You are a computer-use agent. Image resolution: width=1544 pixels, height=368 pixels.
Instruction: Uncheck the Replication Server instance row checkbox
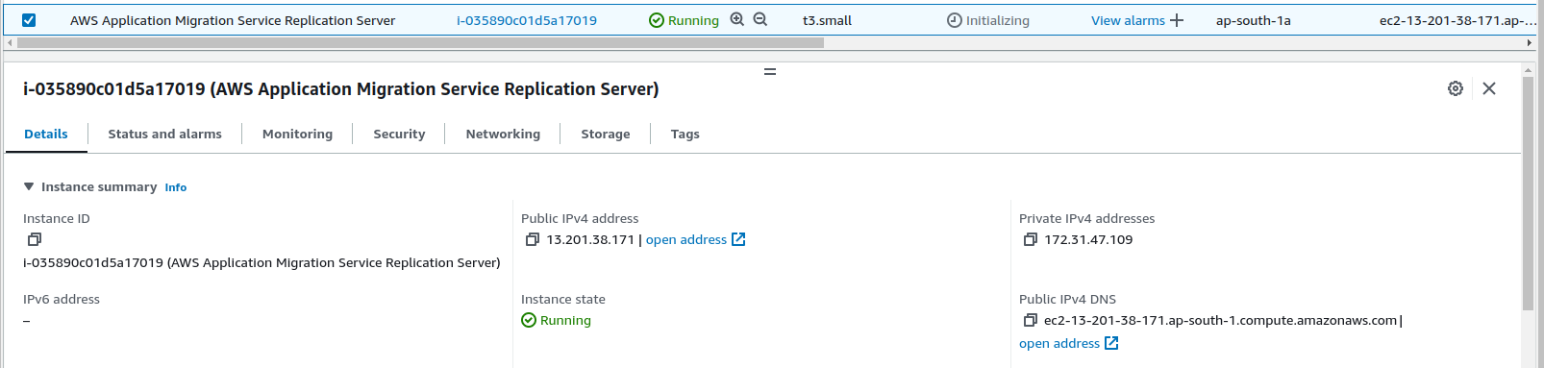29,20
